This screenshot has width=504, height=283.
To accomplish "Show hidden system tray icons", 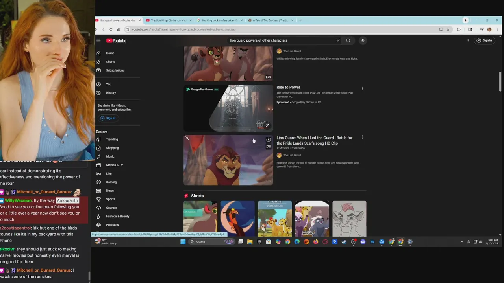I will tap(462, 242).
